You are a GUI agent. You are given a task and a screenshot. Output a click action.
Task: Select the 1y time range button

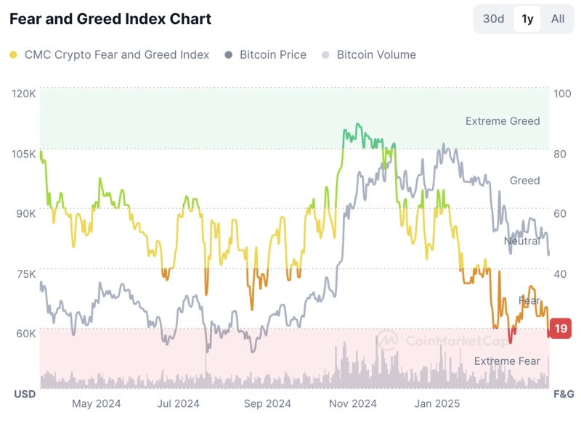[527, 19]
